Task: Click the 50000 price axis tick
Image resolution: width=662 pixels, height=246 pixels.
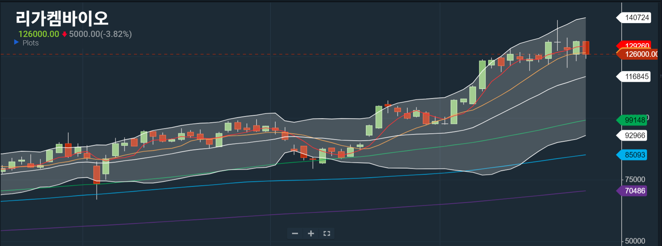Action: [x=635, y=241]
